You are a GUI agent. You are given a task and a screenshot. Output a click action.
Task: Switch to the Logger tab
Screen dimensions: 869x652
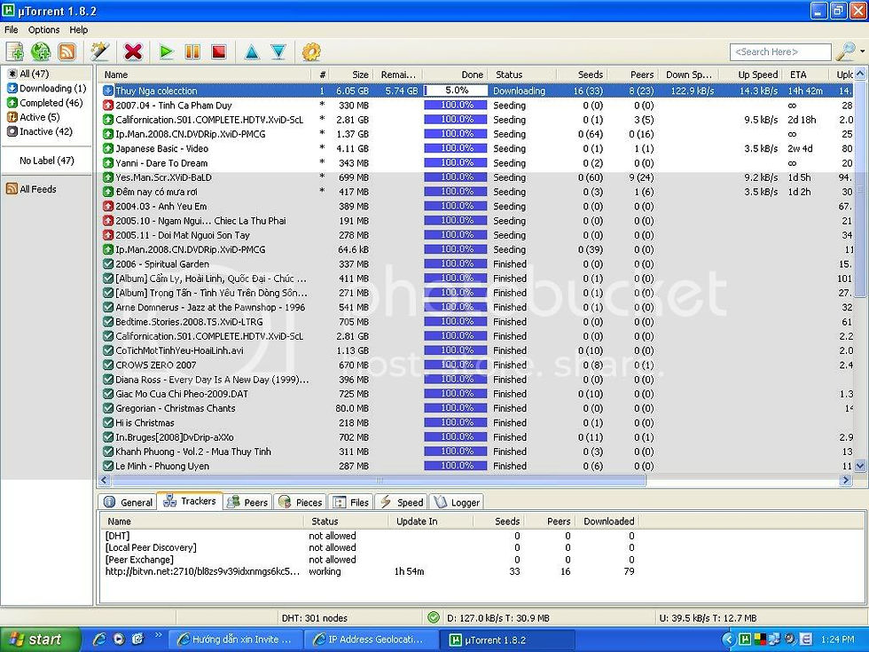(x=457, y=502)
